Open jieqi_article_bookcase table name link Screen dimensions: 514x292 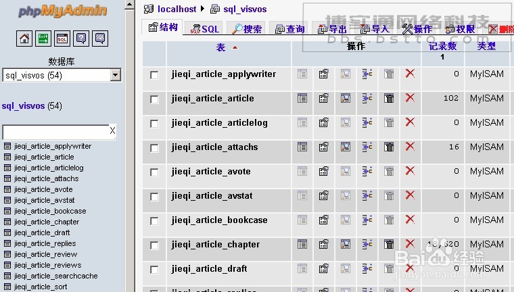tap(219, 220)
